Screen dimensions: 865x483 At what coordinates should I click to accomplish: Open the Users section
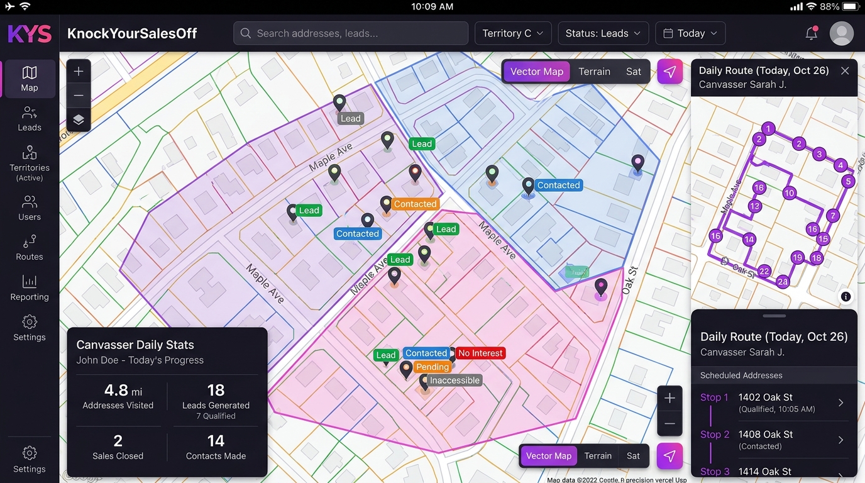[x=30, y=208]
